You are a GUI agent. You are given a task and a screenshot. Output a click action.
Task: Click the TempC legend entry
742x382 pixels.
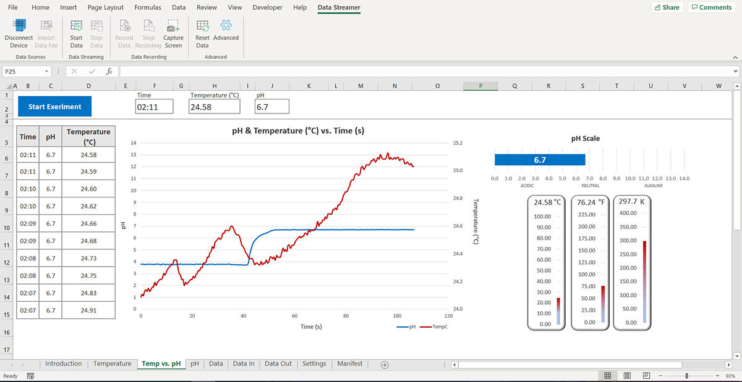433,326
